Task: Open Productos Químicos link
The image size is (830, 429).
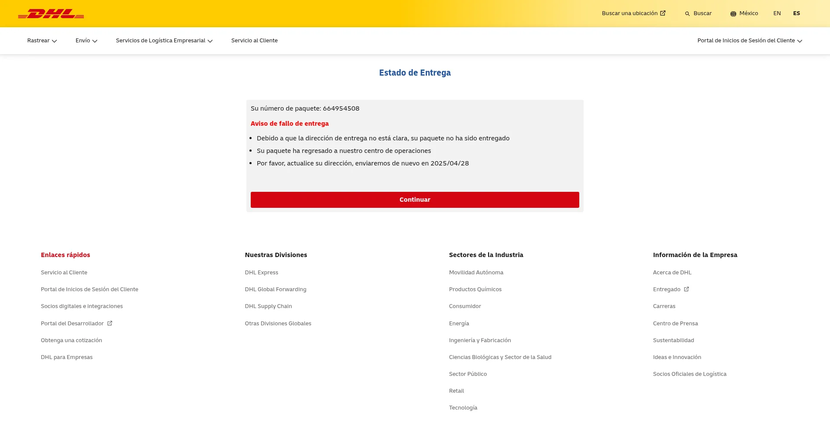Action: 475,289
